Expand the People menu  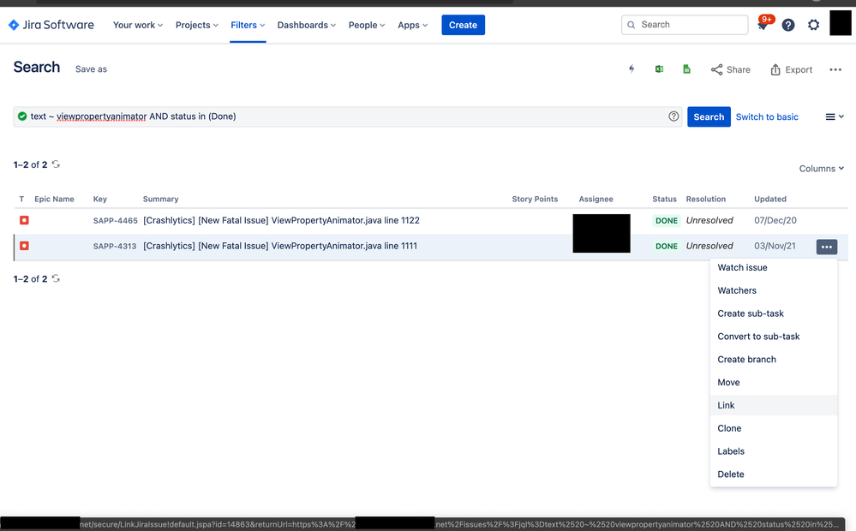click(x=367, y=25)
